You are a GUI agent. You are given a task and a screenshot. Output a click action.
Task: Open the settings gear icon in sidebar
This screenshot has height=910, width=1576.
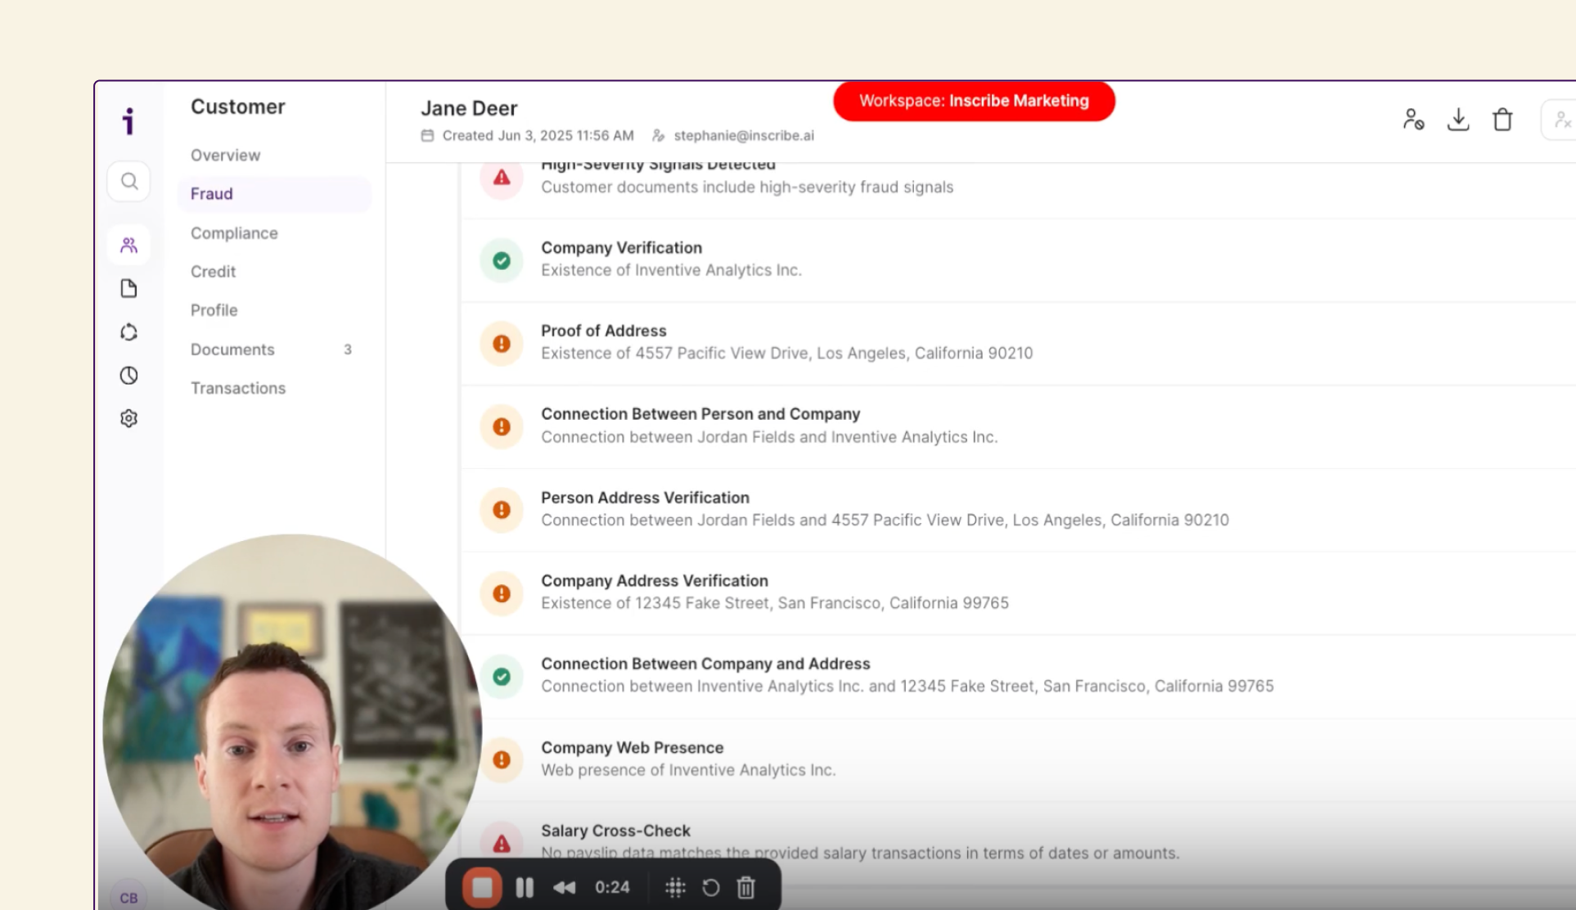point(128,418)
